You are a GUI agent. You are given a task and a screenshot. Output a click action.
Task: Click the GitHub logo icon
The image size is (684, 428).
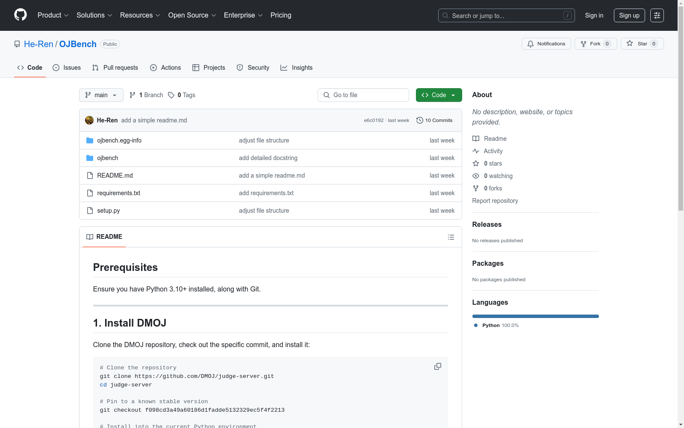tap(21, 15)
